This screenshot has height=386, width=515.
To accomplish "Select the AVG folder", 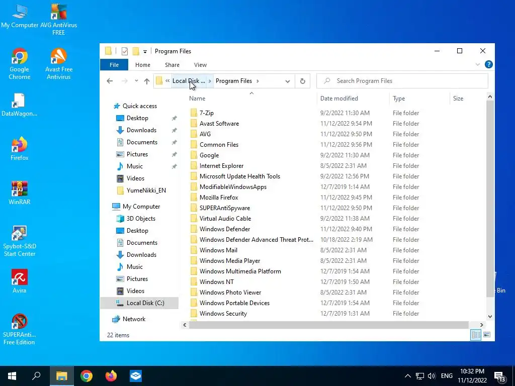I will (x=205, y=134).
